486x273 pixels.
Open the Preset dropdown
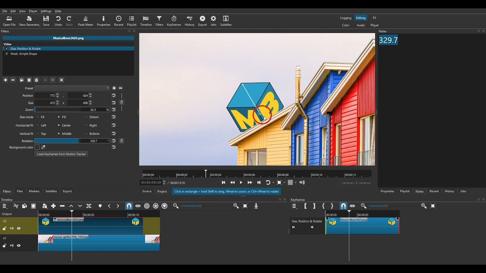72,88
